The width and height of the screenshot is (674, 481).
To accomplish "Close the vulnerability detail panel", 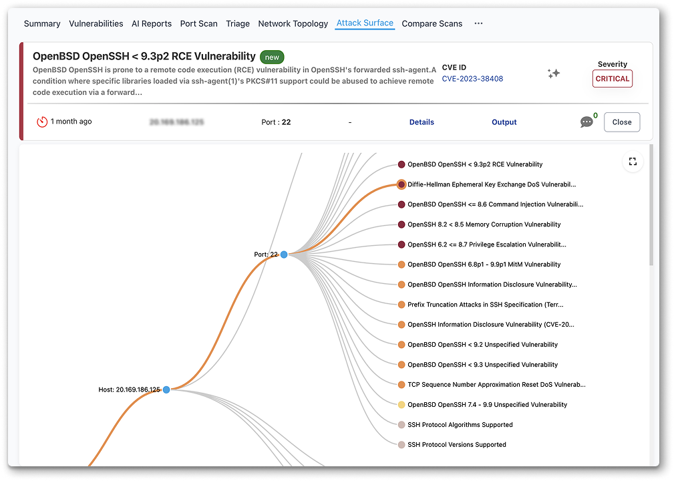I will pyautogui.click(x=621, y=122).
